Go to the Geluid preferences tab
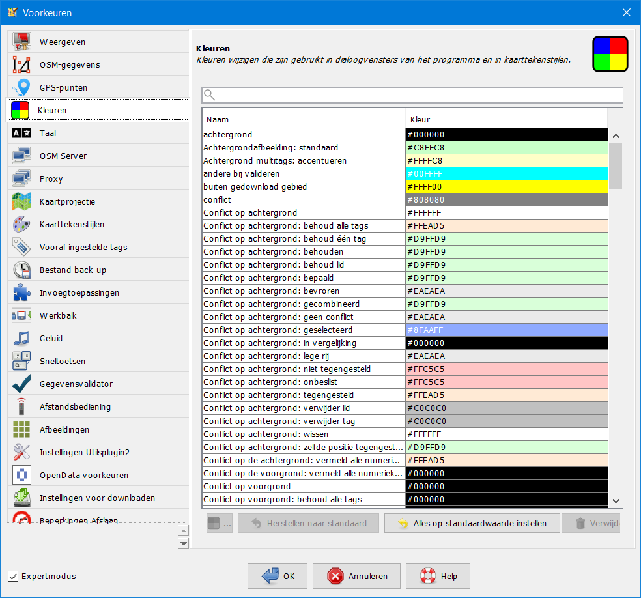 (98, 338)
